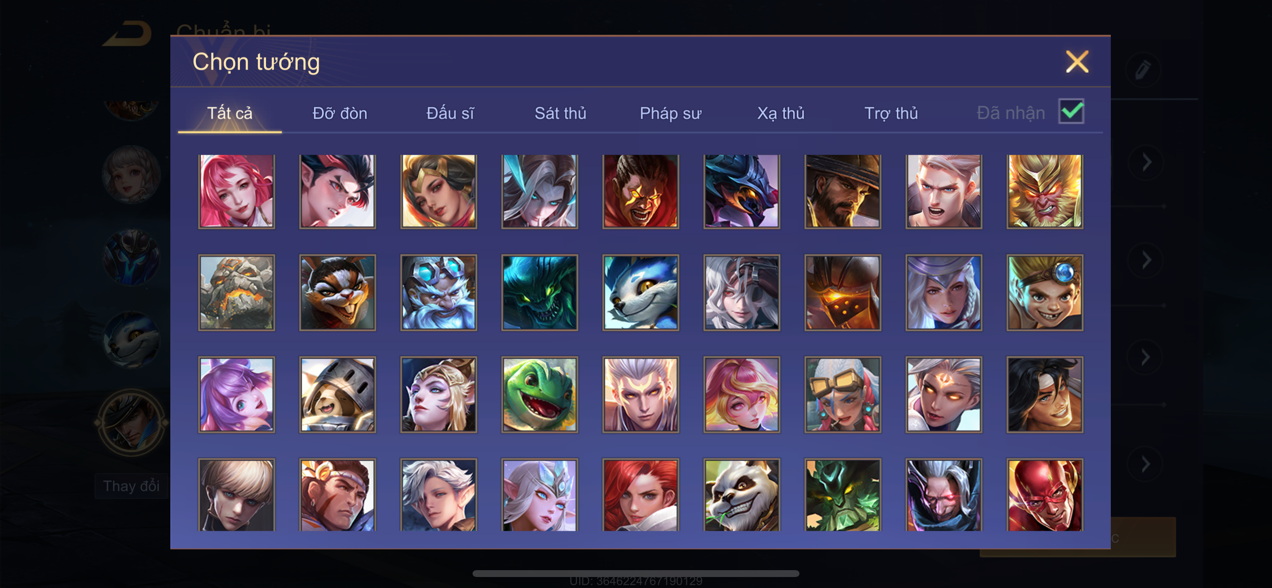The height and width of the screenshot is (588, 1272).
Task: Show the Pháp sư hero category
Action: [670, 113]
